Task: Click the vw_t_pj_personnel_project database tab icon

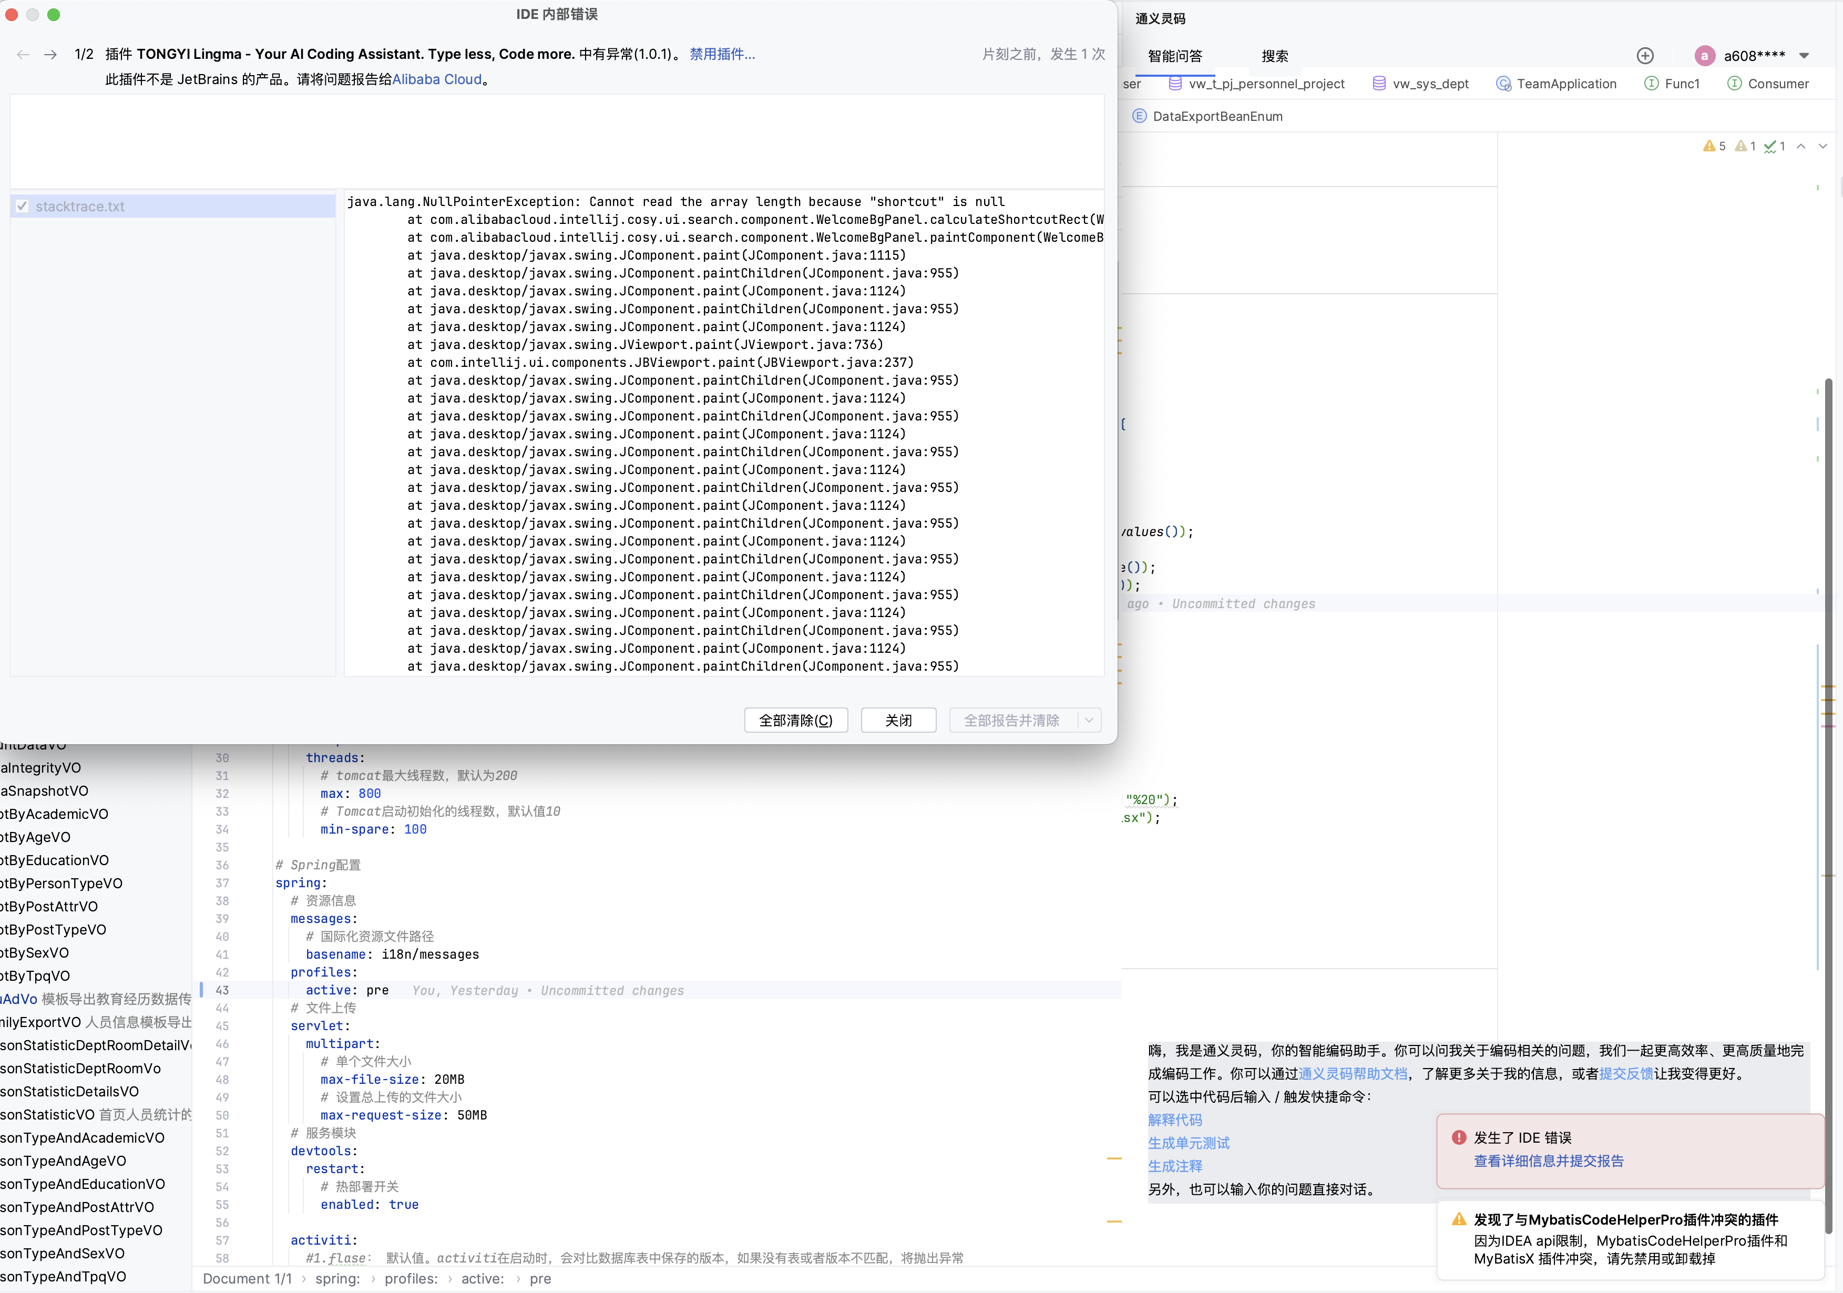Action: 1174,84
